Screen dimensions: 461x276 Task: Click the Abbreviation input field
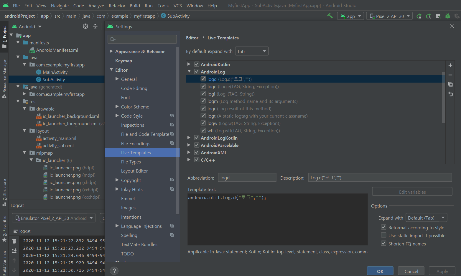[247, 178]
